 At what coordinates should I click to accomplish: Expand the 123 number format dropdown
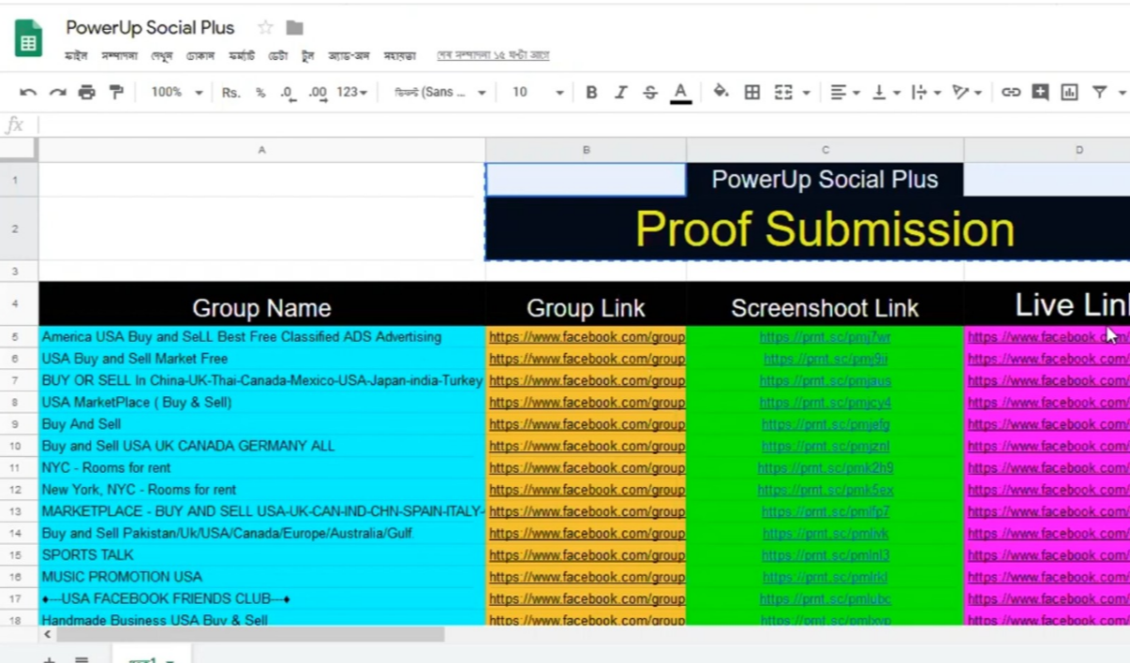[352, 92]
